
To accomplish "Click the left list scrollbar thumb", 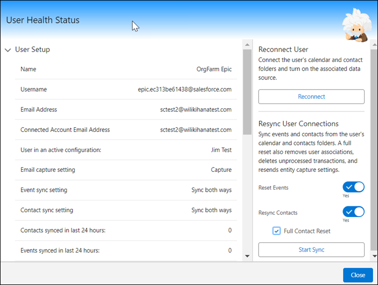I will click(247, 92).
